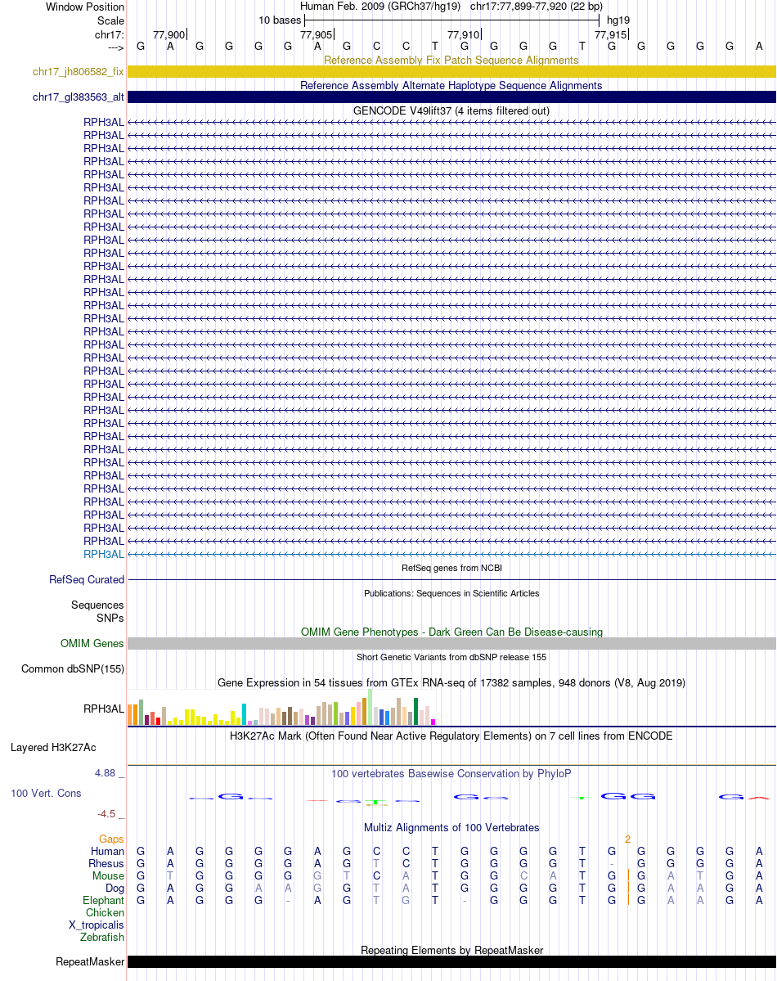This screenshot has width=777, height=981.
Task: Select the Rhesus alignment row label
Action: click(106, 863)
